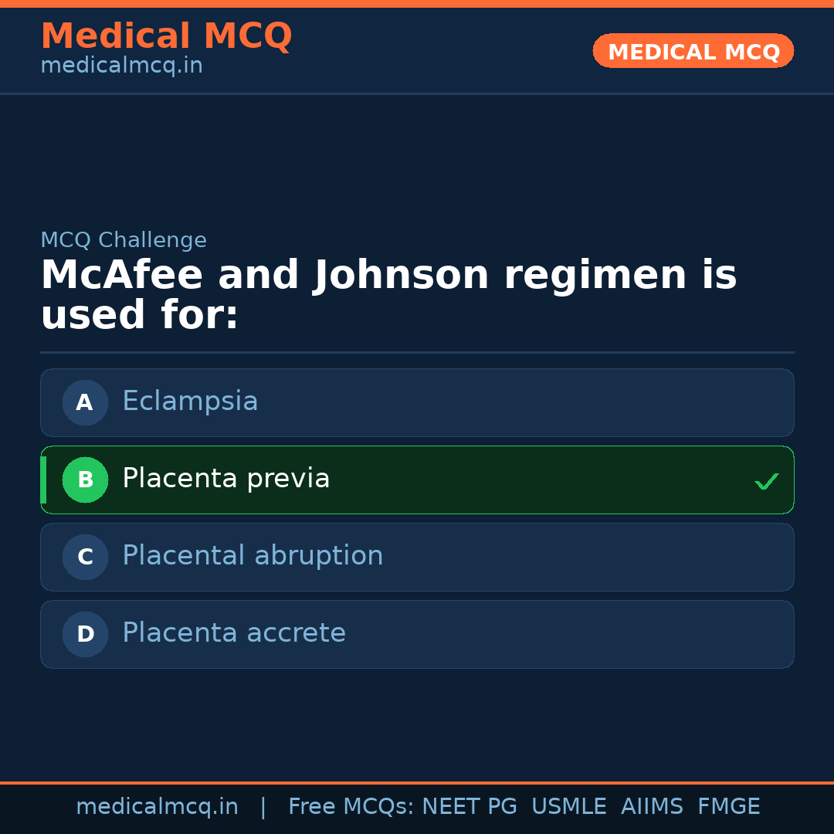Click the orange MEDICAL MCQ pill badge
Screen dimensions: 834x834
(x=693, y=51)
